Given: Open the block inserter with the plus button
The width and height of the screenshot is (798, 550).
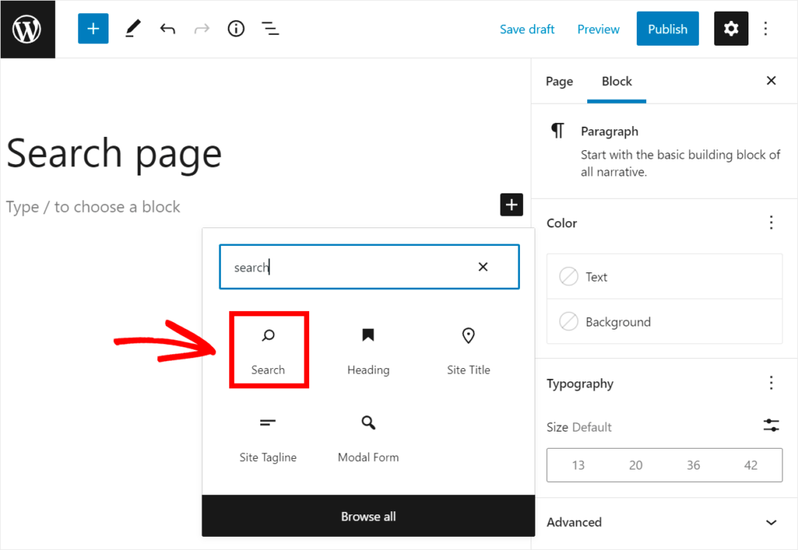Looking at the screenshot, I should [x=93, y=29].
